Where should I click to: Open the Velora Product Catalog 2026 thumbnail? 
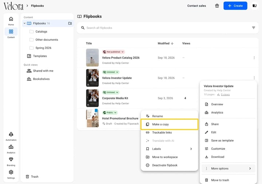click(x=92, y=57)
